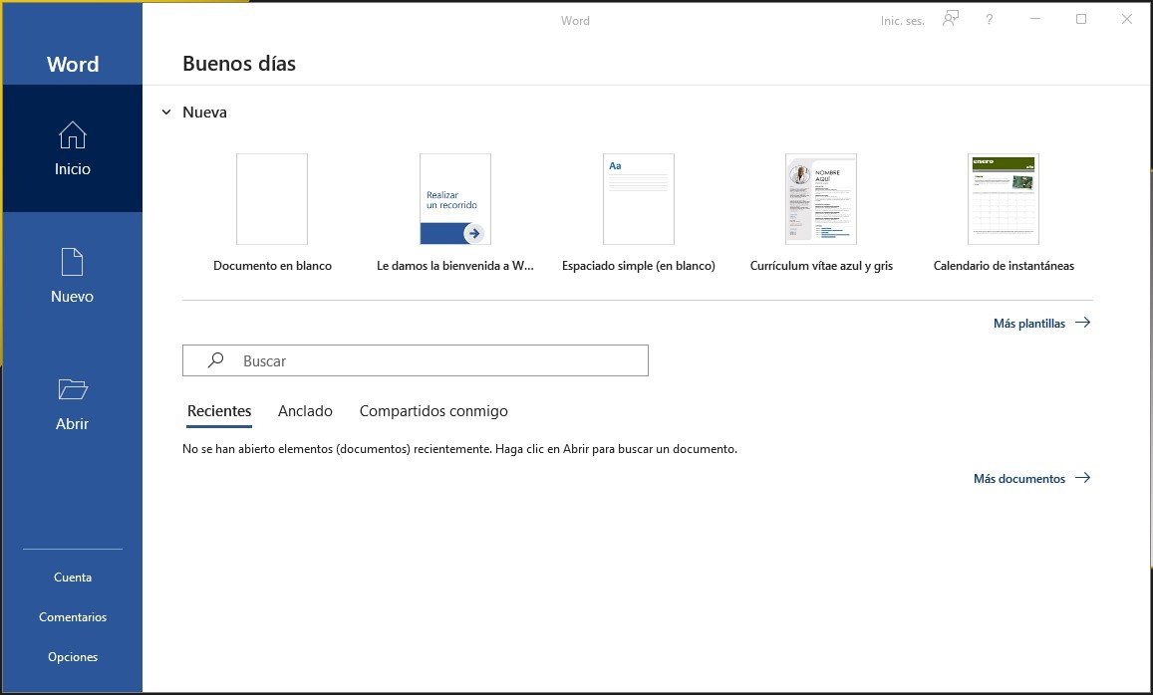Switch to the Anclado tab
1153x695 pixels.
[305, 411]
